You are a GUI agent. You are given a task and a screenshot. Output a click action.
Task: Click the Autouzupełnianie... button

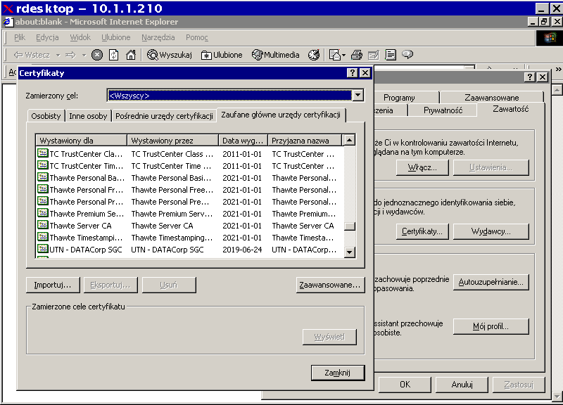click(x=491, y=282)
